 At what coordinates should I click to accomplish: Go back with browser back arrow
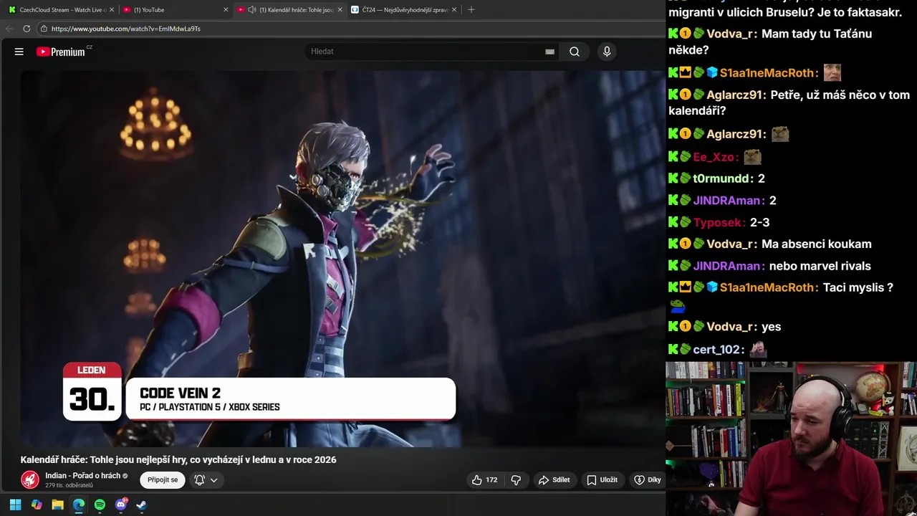pyautogui.click(x=9, y=29)
